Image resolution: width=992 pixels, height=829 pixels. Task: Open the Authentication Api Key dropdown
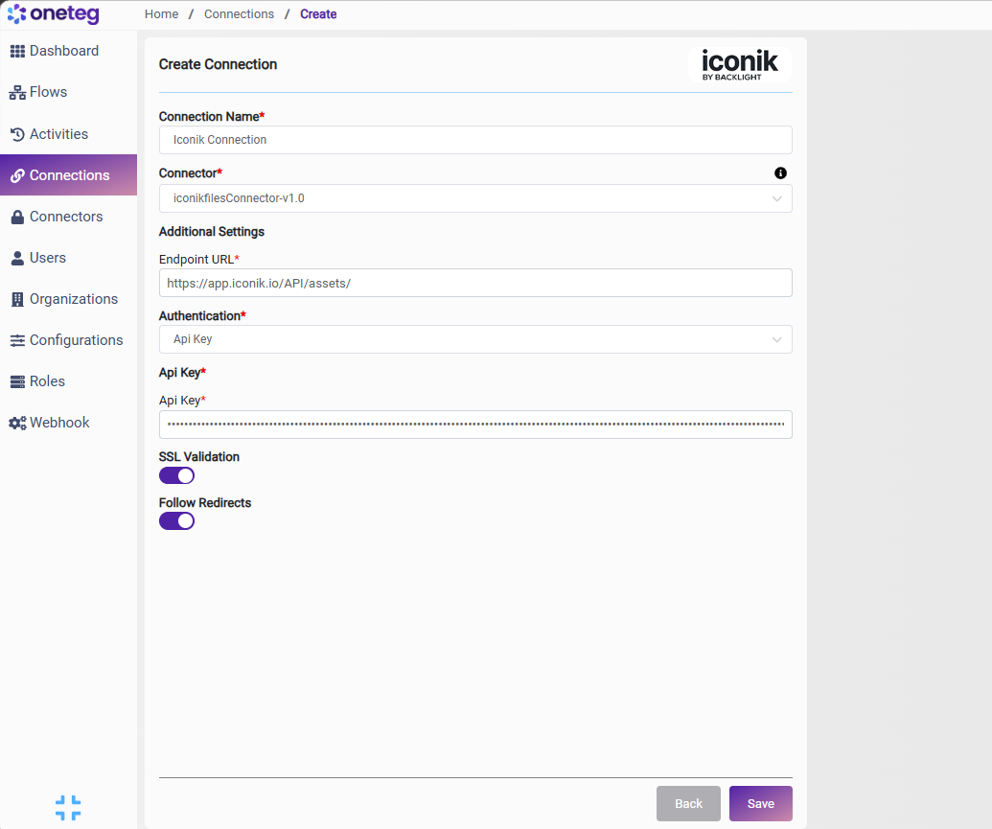[475, 339]
